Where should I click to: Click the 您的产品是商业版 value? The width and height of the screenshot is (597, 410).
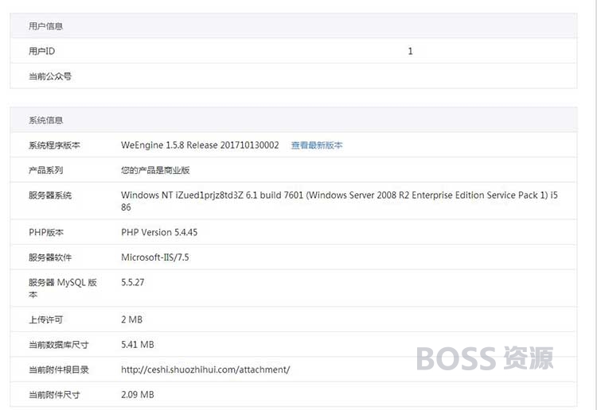tap(155, 170)
